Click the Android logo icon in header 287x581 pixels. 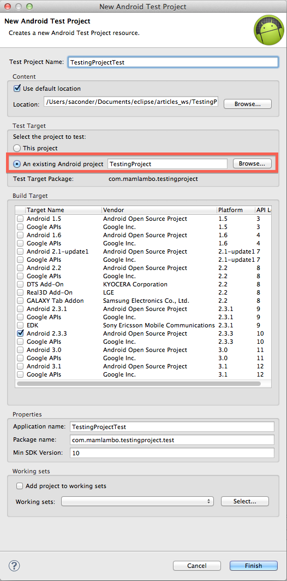click(268, 31)
